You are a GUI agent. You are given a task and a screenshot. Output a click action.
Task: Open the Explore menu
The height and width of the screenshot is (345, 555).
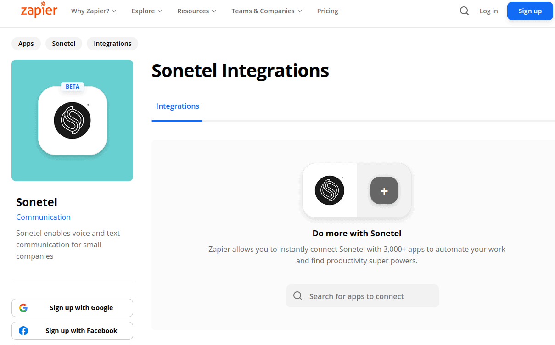pyautogui.click(x=146, y=11)
